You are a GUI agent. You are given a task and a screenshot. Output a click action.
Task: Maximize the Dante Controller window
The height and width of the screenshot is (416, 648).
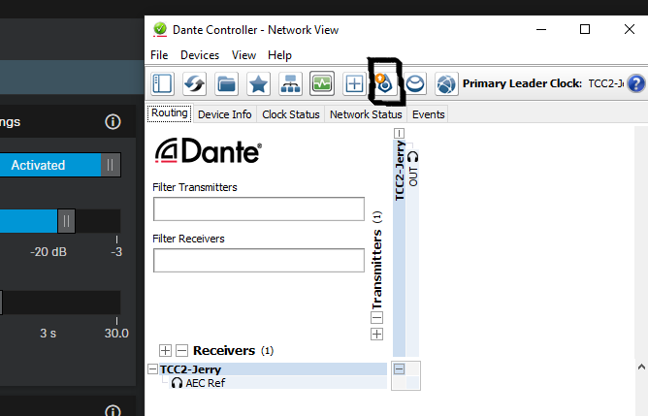coord(585,29)
